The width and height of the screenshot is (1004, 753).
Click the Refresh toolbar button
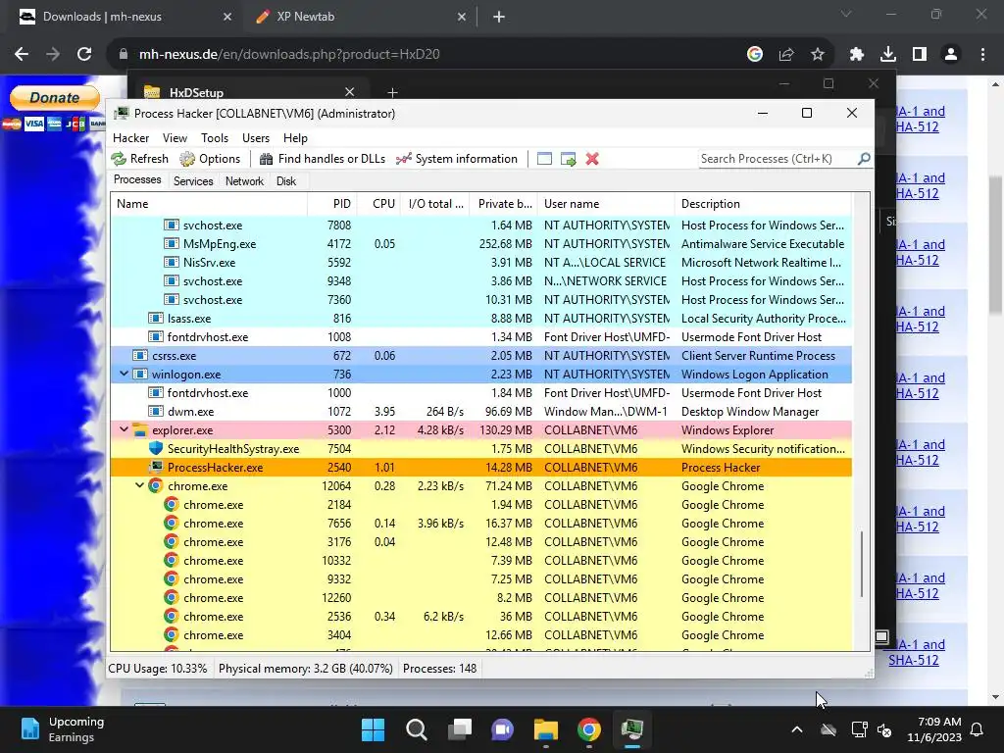tap(139, 159)
